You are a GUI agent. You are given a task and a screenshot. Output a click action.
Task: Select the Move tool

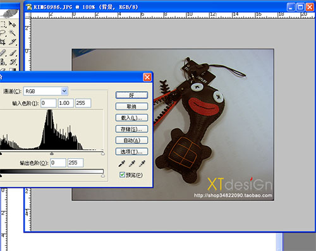[x=12, y=24]
